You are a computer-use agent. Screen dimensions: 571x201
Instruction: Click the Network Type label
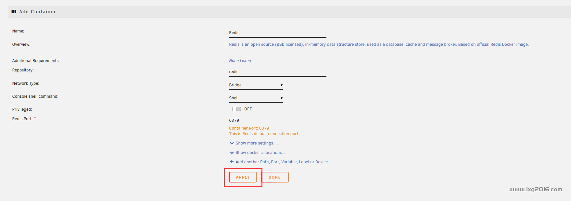[x=26, y=83]
